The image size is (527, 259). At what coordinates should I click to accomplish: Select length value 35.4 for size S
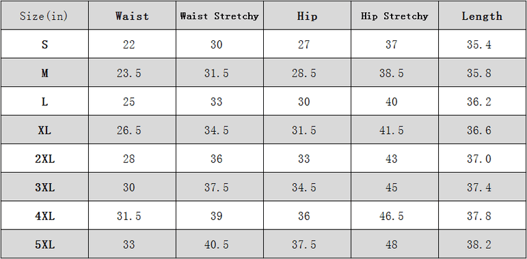478,44
